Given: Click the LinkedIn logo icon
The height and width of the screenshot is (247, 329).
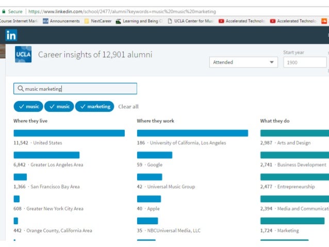Looking at the screenshot, I should pos(11,35).
